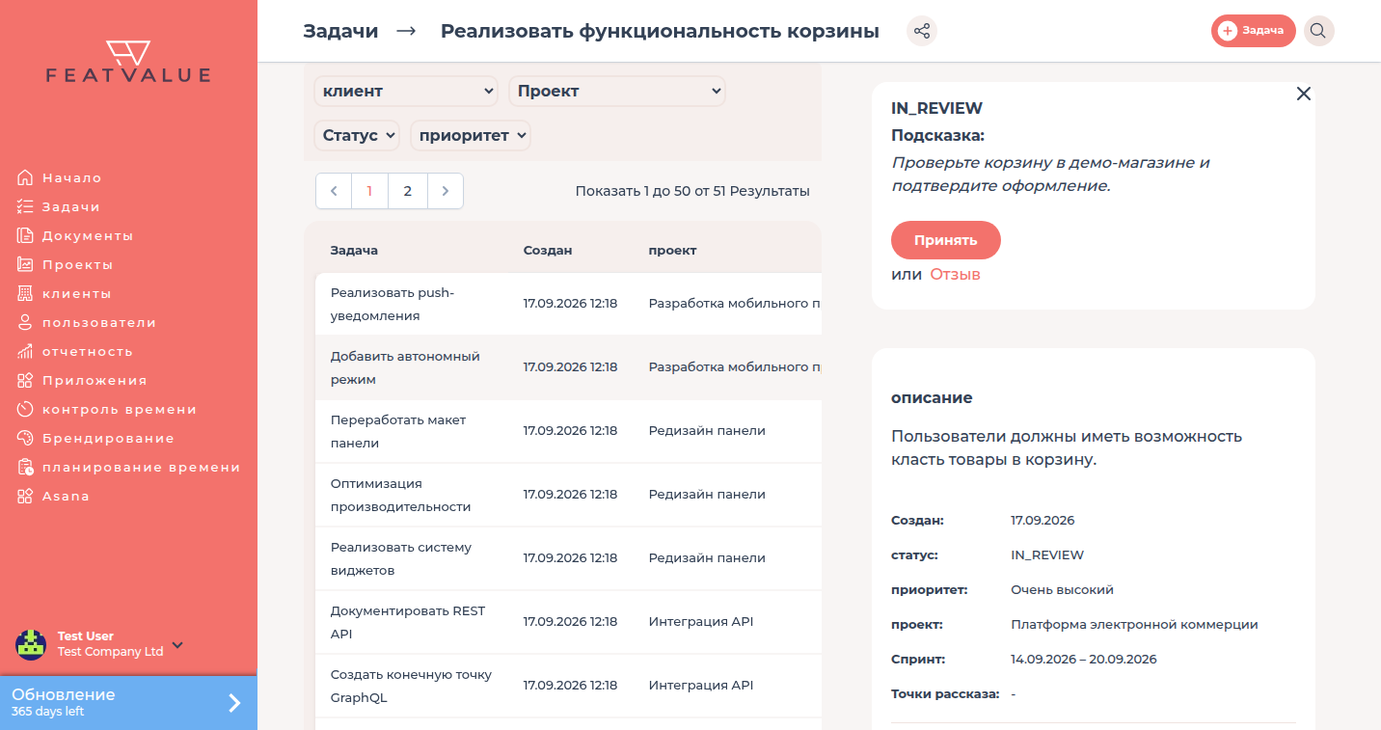Image resolution: width=1381 pixels, height=730 pixels.
Task: Click the bar chart icon beside отчетность
Action: [25, 351]
